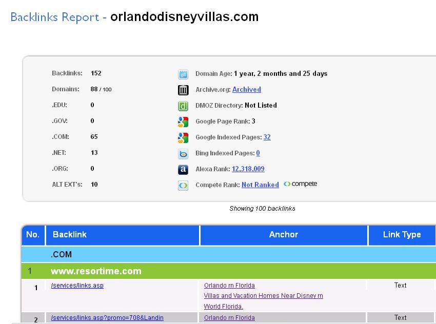Image resolution: width=436 pixels, height=324 pixels.
Task: Click the Domains value 88 / 100
Action: (x=101, y=89)
